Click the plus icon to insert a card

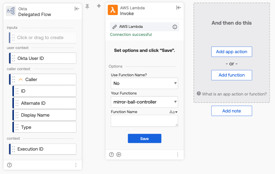pyautogui.click(x=99, y=6)
